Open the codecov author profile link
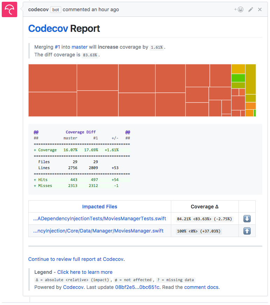The width and height of the screenshot is (270, 305). coord(38,9)
